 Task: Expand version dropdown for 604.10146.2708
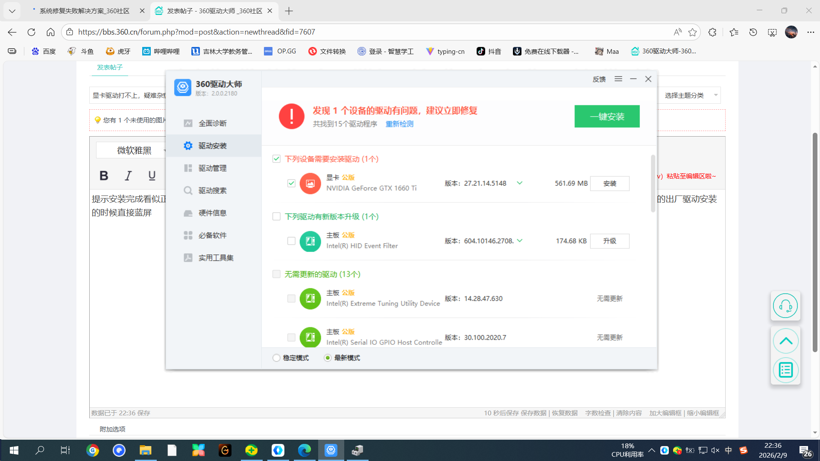[520, 241]
